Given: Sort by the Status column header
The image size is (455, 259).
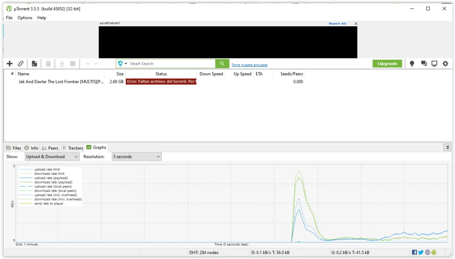Looking at the screenshot, I should click(x=161, y=74).
